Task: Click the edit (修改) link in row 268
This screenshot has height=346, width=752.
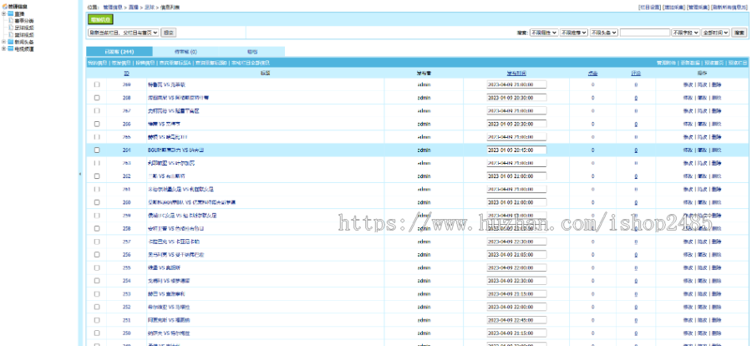Action: (688, 98)
